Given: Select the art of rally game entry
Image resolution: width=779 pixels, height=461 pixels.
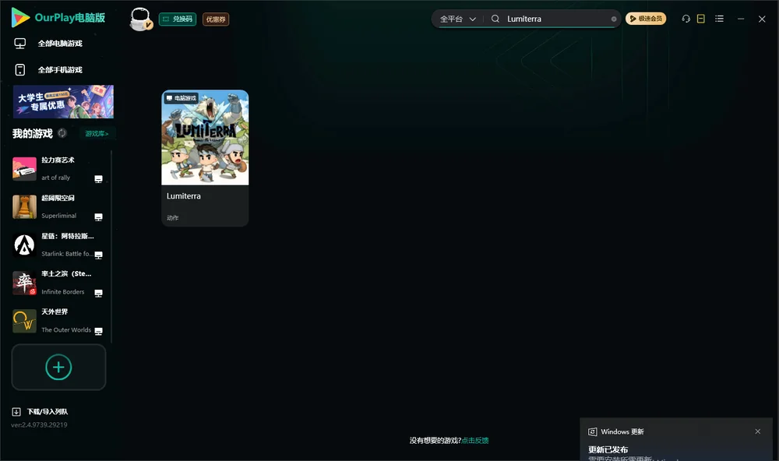Looking at the screenshot, I should [58, 169].
